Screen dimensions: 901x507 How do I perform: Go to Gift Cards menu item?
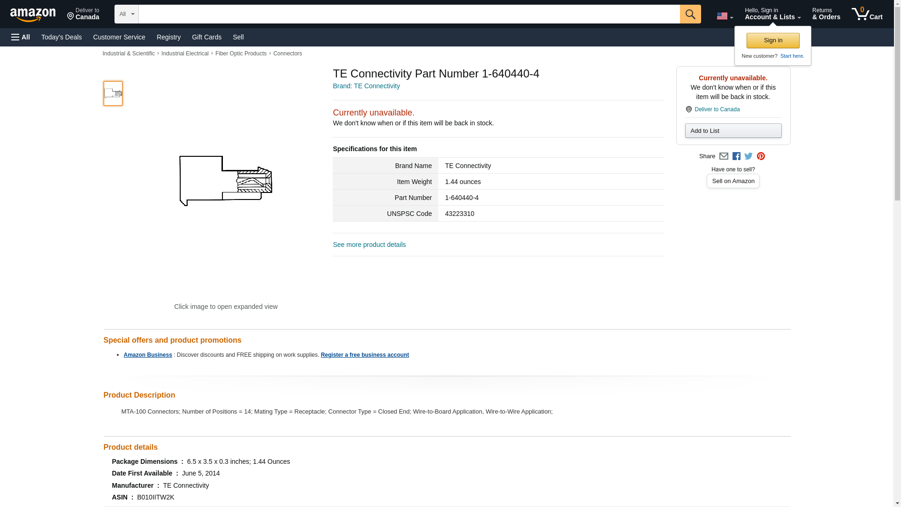coord(206,37)
